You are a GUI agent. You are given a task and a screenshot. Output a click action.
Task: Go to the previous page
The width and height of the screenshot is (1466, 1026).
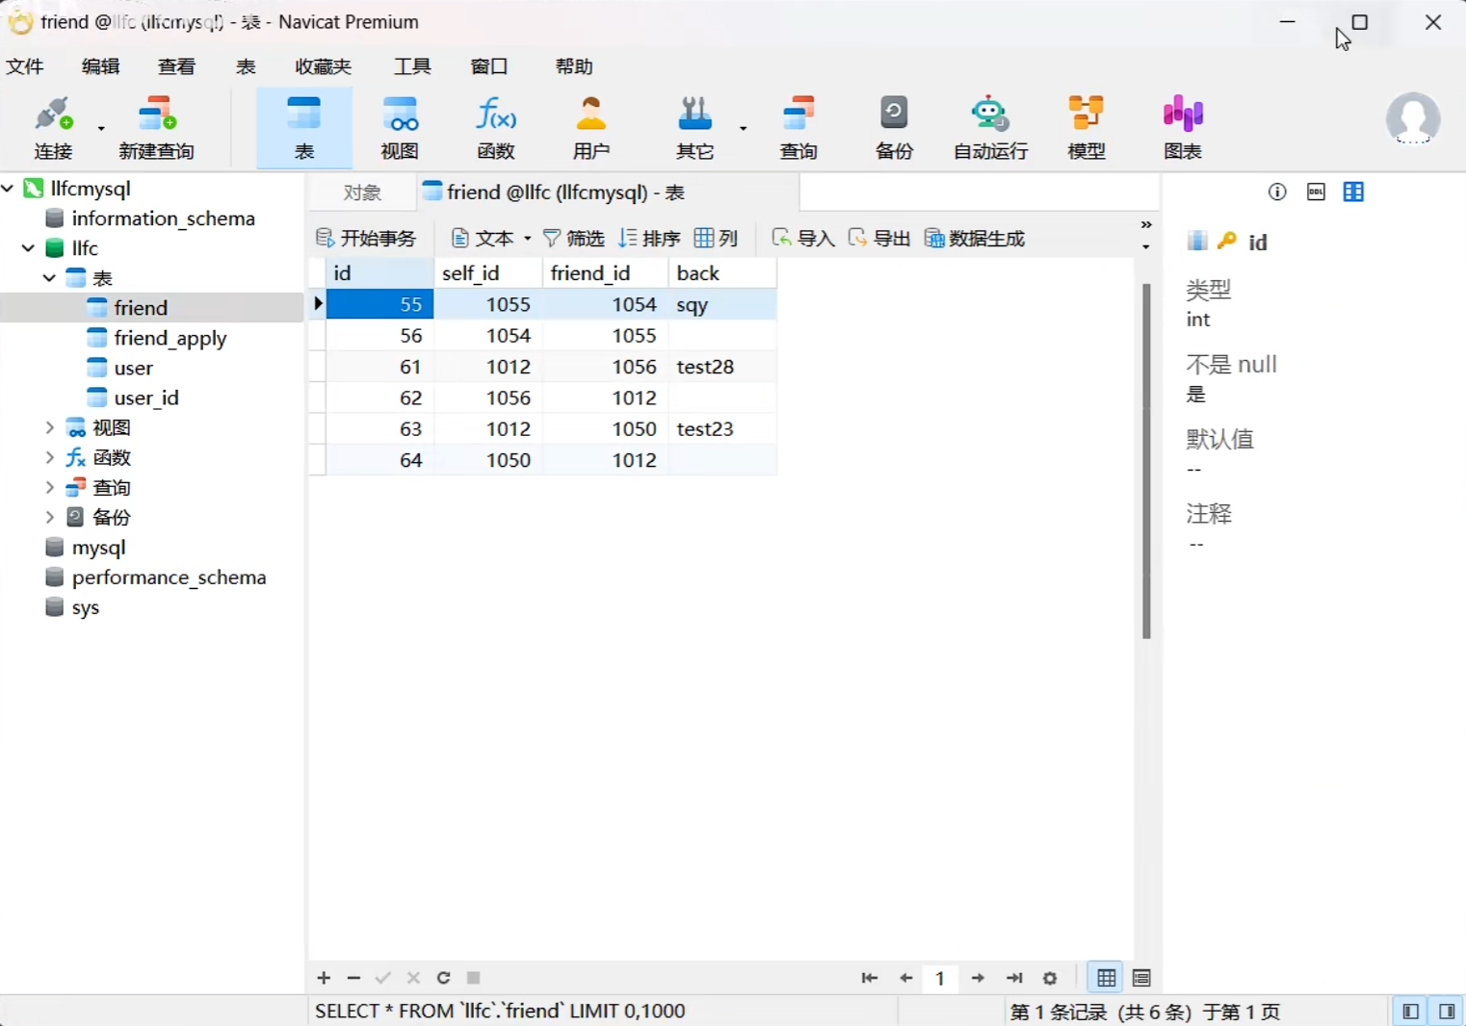905,978
